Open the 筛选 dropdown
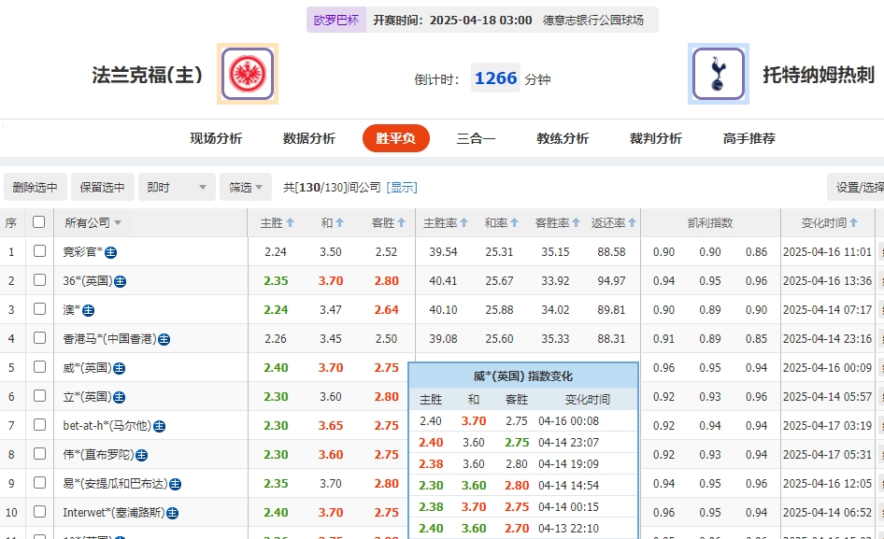Image resolution: width=884 pixels, height=539 pixels. [245, 186]
